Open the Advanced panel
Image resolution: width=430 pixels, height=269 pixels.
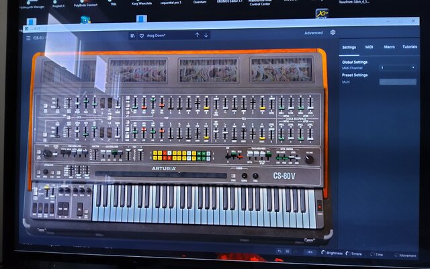(x=314, y=33)
